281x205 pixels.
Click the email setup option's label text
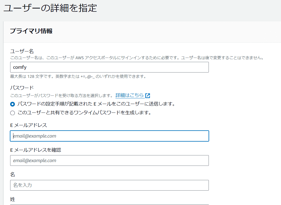point(96,104)
